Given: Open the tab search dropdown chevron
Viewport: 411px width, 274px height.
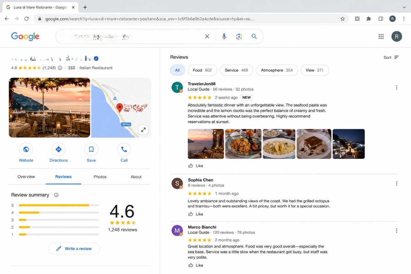Looking at the screenshot, I should point(404,7).
